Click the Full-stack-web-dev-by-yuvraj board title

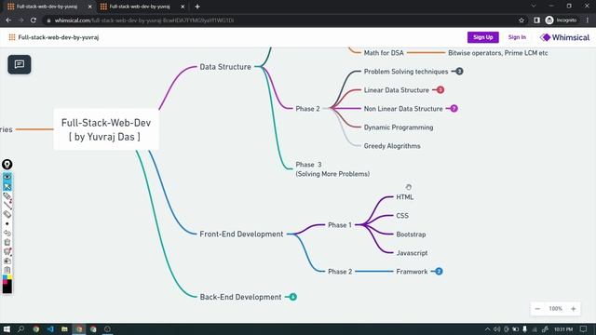click(x=59, y=37)
